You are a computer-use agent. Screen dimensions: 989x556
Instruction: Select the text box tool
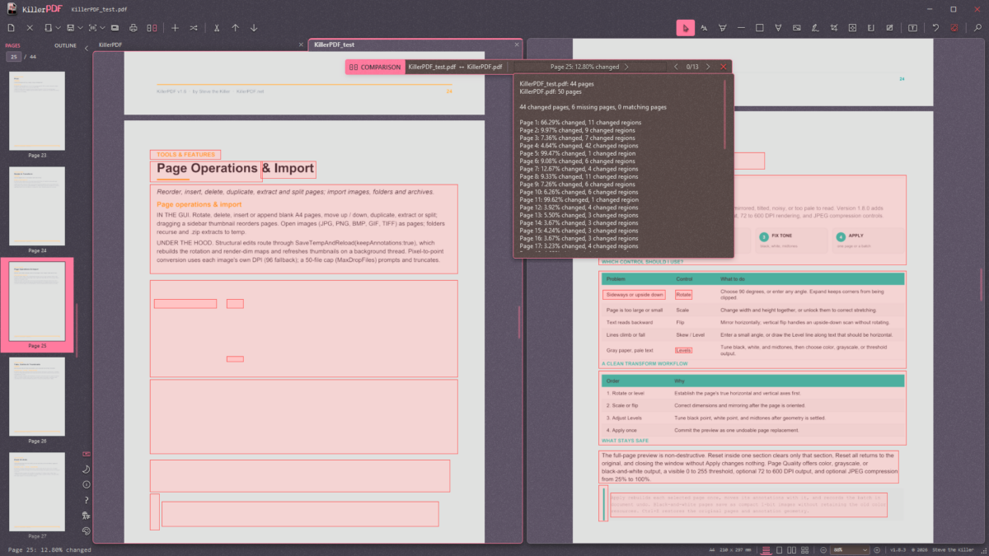[x=913, y=28]
